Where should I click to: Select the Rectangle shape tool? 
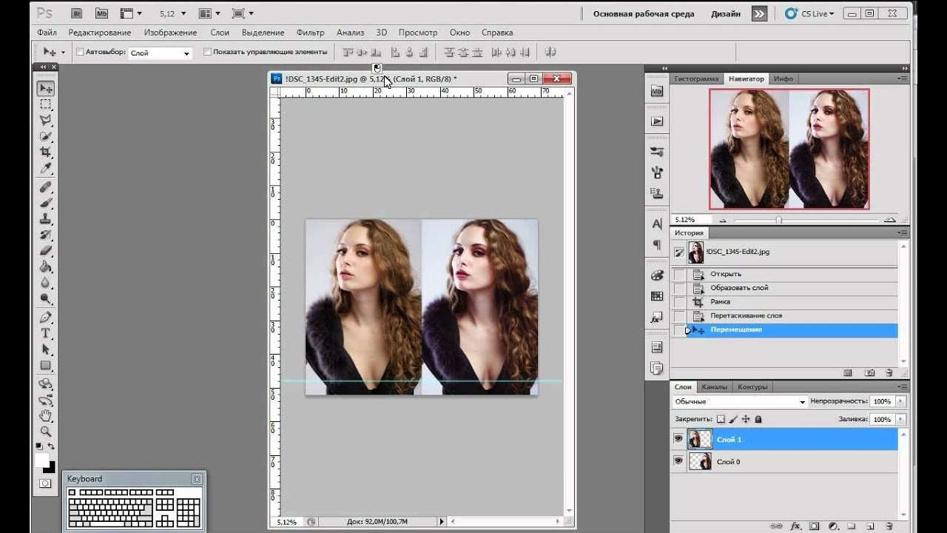pyautogui.click(x=46, y=365)
